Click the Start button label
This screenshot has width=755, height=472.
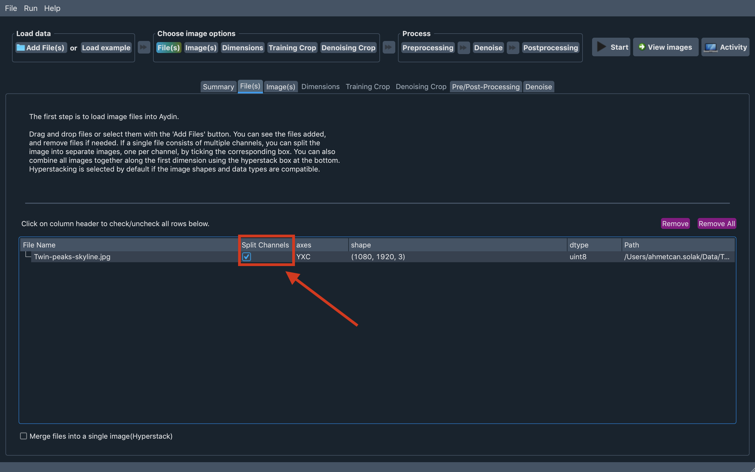coord(619,47)
